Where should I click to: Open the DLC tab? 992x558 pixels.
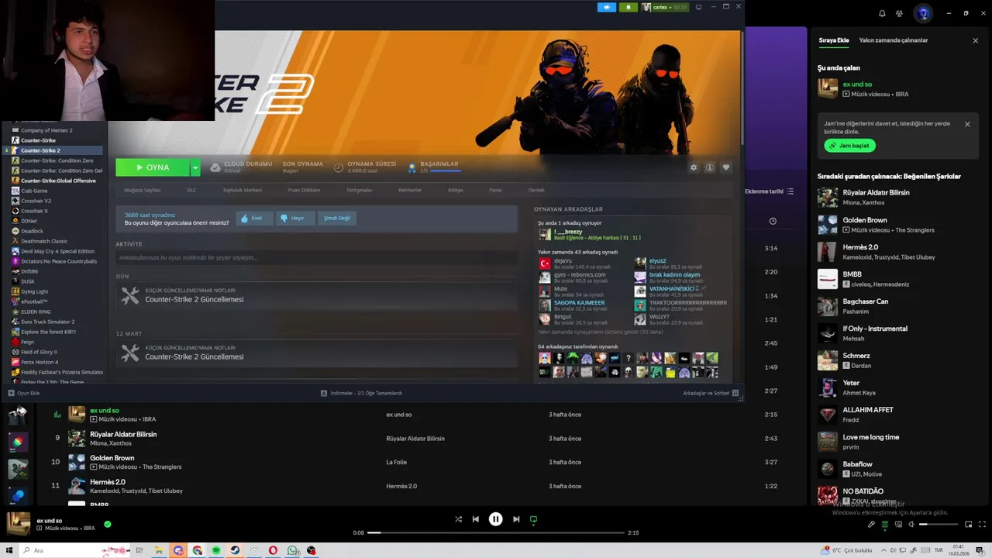point(191,190)
